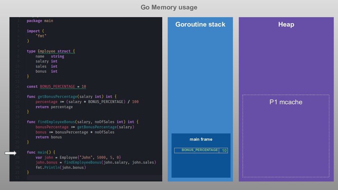Click the Go Memory usage slide title
The image size is (338, 190).
(169, 7)
